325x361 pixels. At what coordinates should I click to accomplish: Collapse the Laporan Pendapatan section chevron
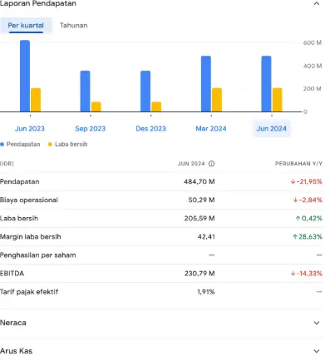click(317, 3)
